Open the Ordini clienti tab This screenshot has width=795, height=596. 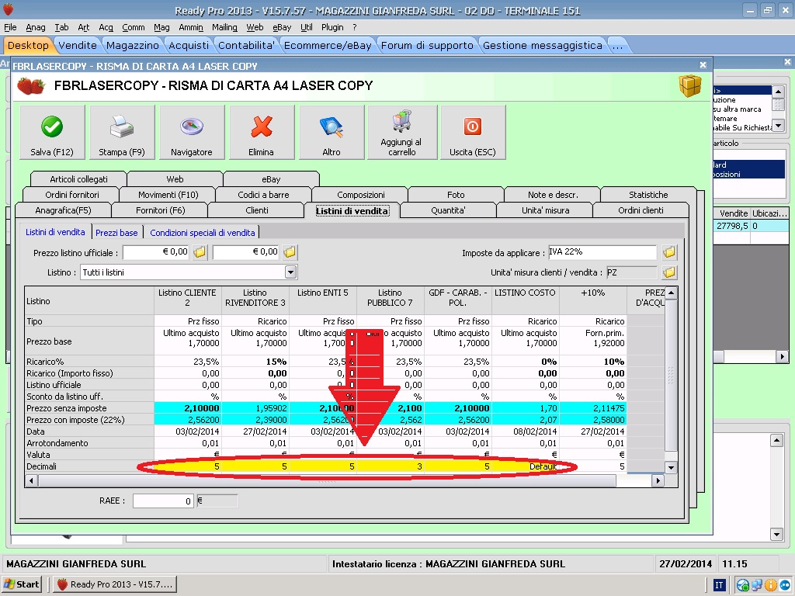(x=641, y=210)
